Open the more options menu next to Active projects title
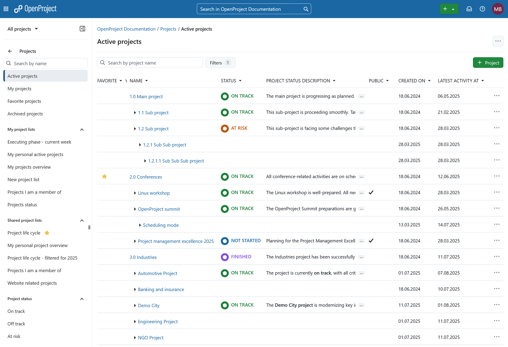The width and height of the screenshot is (508, 347). [x=498, y=41]
